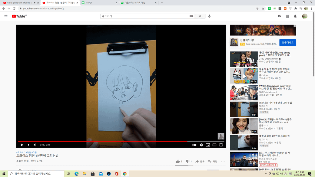The width and height of the screenshot is (315, 177).
Task: Skip to next video in player
Action: pyautogui.click(x=29, y=145)
